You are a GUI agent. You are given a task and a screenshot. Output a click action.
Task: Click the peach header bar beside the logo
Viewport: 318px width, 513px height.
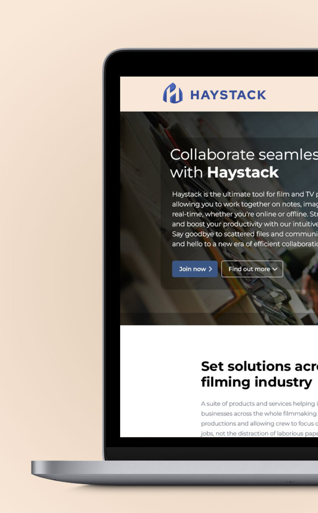[291, 94]
